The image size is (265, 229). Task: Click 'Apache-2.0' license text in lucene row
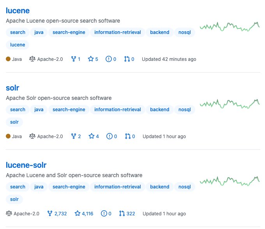50,59
